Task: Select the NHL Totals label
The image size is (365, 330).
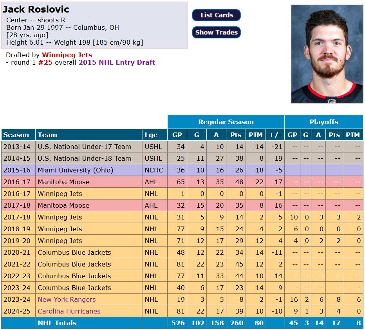Action: [57, 323]
